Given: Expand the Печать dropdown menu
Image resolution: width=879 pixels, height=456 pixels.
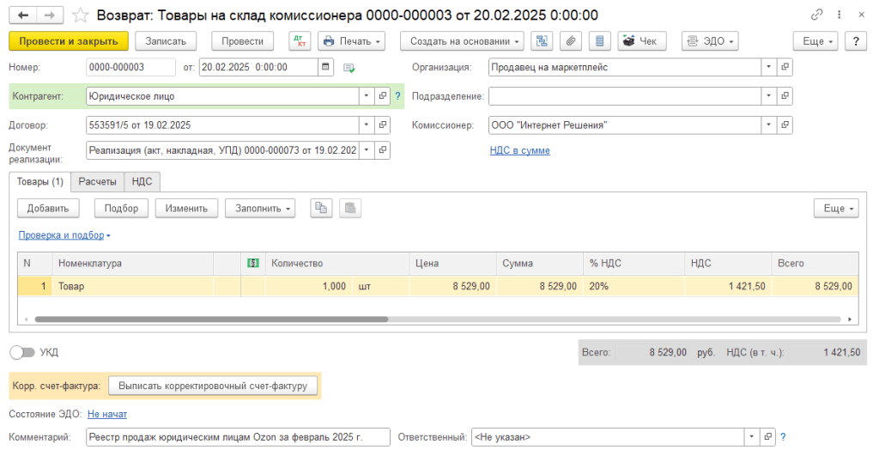Looking at the screenshot, I should click(x=351, y=41).
